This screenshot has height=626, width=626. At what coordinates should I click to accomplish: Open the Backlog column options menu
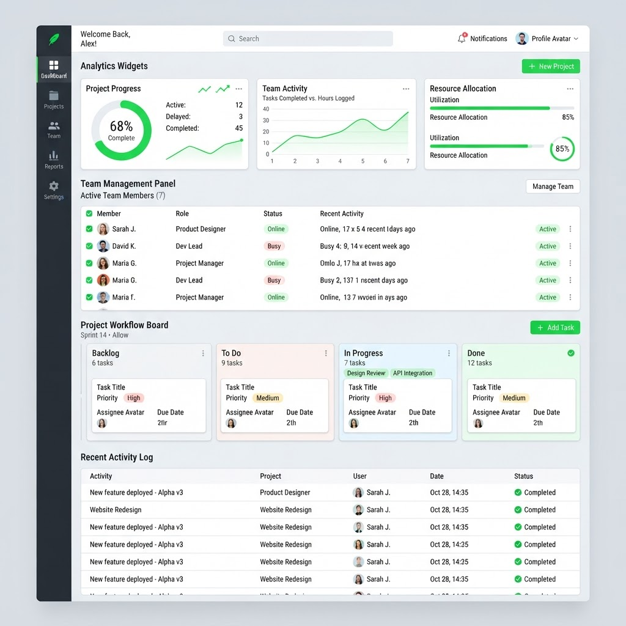pos(203,353)
